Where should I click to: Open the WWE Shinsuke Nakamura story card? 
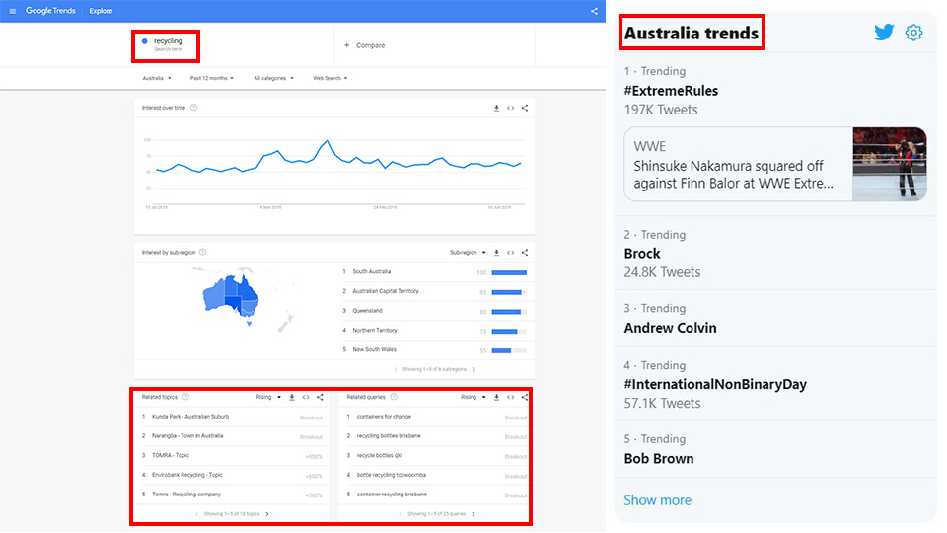point(775,164)
